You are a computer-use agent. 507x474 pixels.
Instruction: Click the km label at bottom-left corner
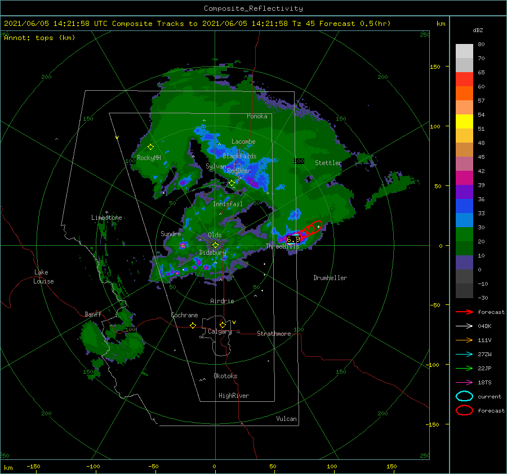(x=8, y=468)
